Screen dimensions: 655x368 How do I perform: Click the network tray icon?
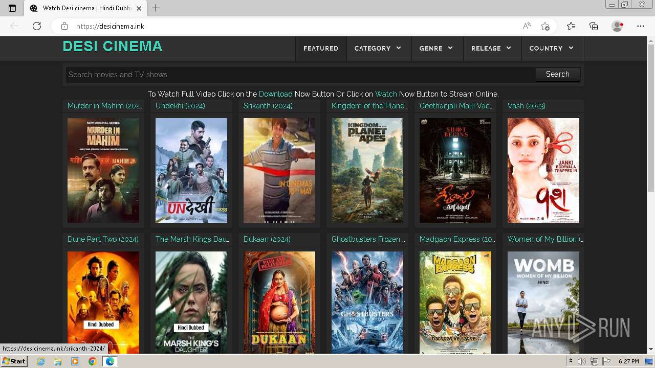[x=594, y=361]
